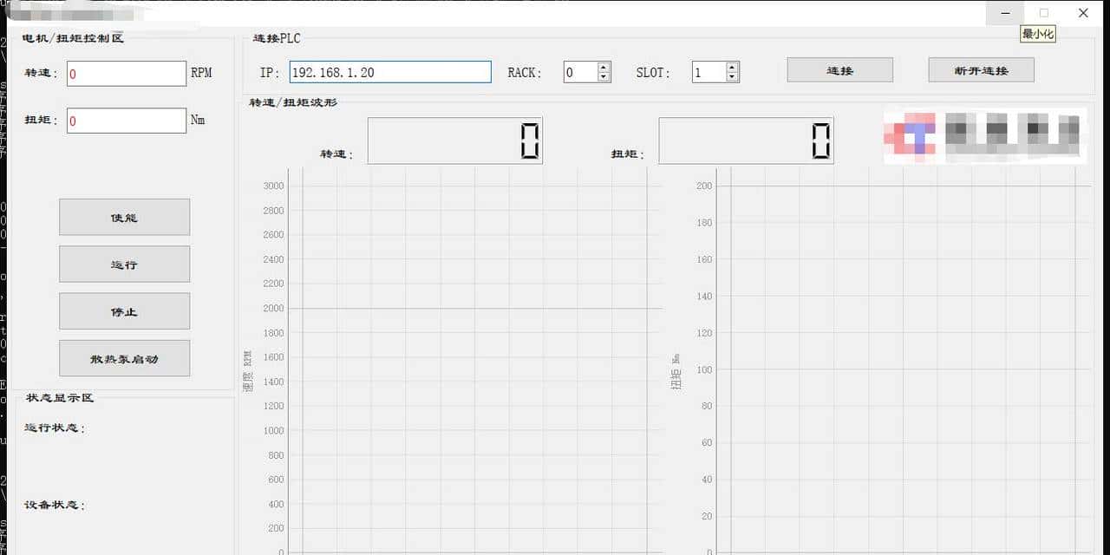Increase RACK value with up arrow

click(604, 68)
